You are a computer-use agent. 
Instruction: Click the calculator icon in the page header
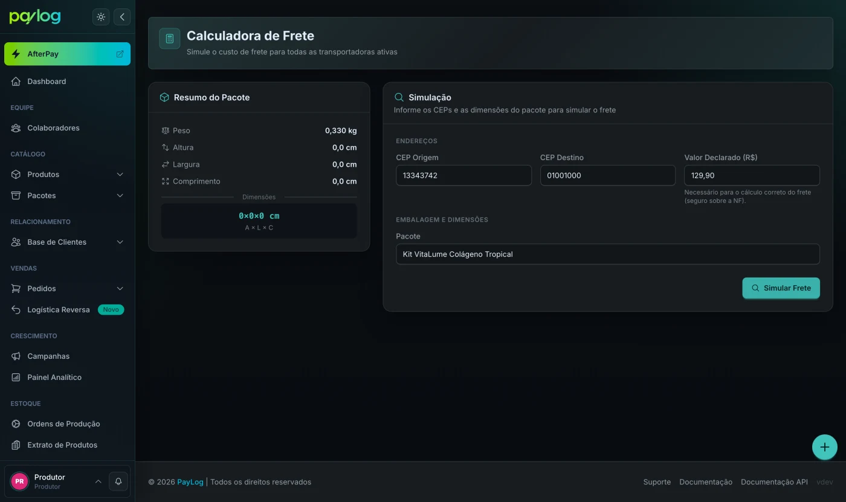[170, 39]
